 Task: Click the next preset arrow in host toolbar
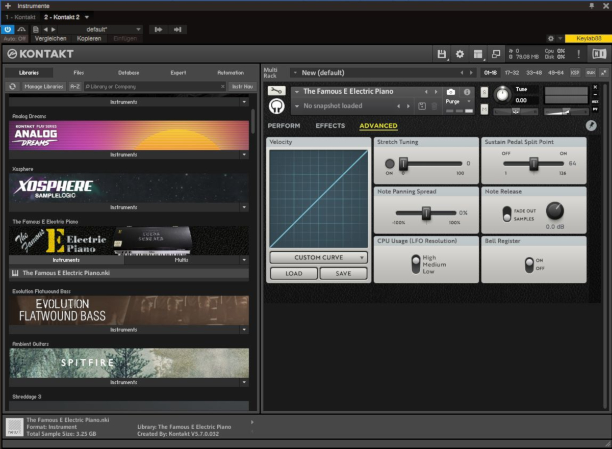coord(54,30)
